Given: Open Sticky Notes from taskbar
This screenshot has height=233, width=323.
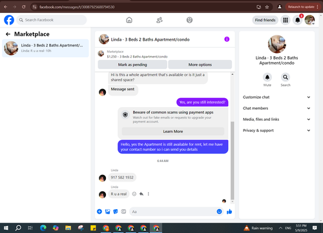Looking at the screenshot, I should [93, 228].
